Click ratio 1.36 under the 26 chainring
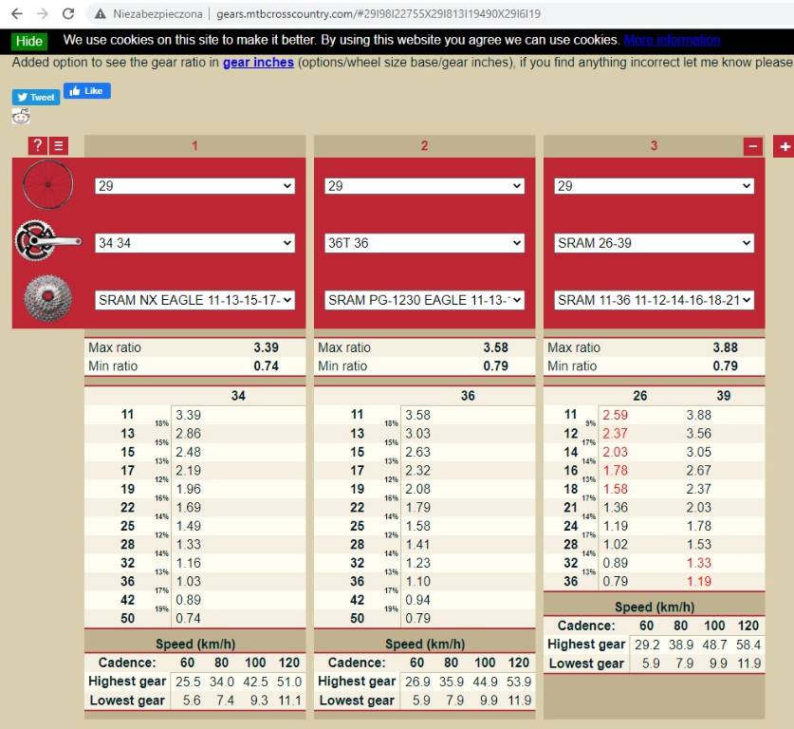Viewport: 794px width, 729px height. click(x=616, y=507)
